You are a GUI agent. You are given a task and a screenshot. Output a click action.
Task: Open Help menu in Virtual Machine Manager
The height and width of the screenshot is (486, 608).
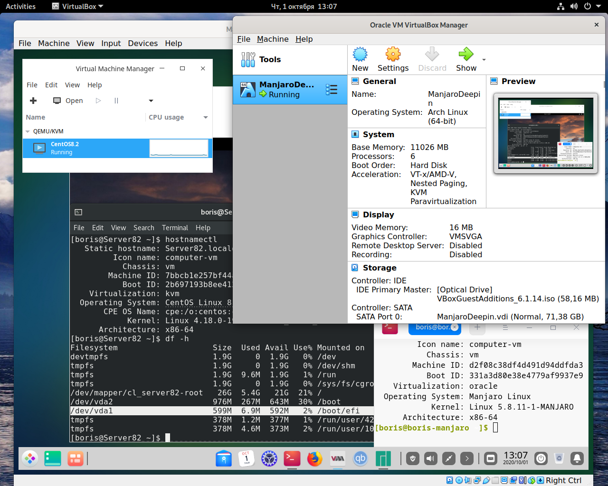click(95, 85)
